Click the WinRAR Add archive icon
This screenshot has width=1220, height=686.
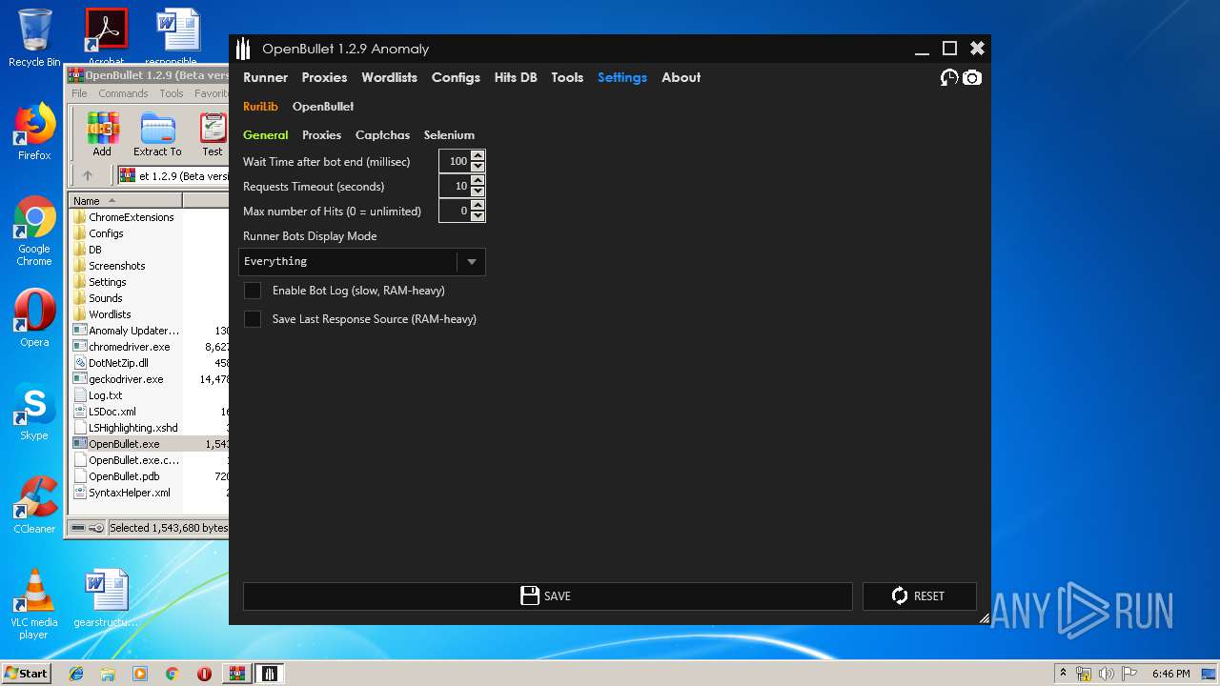[x=102, y=134]
